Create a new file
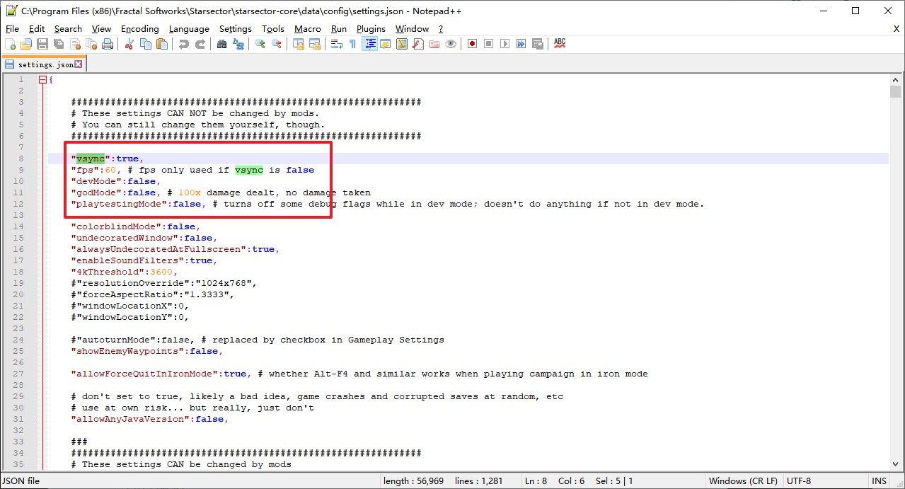This screenshot has height=489, width=905. coord(12,43)
